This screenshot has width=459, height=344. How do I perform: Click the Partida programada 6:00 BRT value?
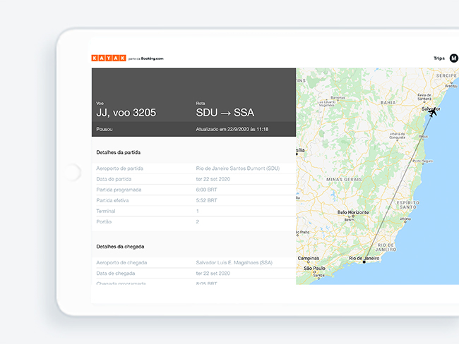click(x=206, y=190)
